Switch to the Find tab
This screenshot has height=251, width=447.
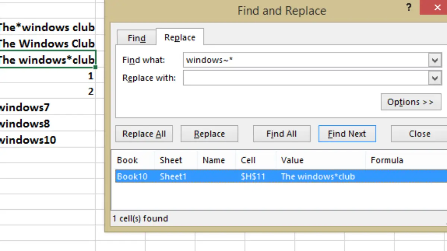(136, 38)
